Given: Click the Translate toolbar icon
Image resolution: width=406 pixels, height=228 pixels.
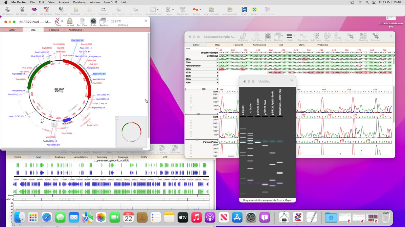Looking at the screenshot, I should 75,11.
